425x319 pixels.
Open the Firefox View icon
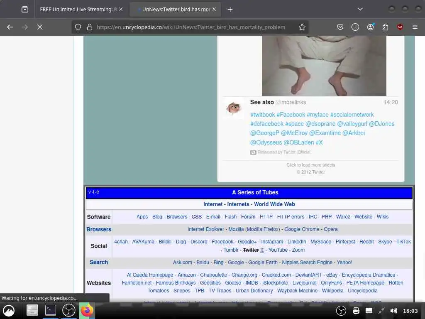(x=24, y=9)
